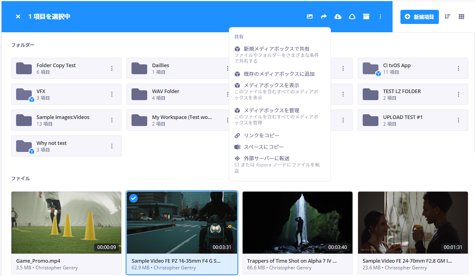Uncheck the selected Sample Video FE PZ thumbnail

(x=133, y=198)
